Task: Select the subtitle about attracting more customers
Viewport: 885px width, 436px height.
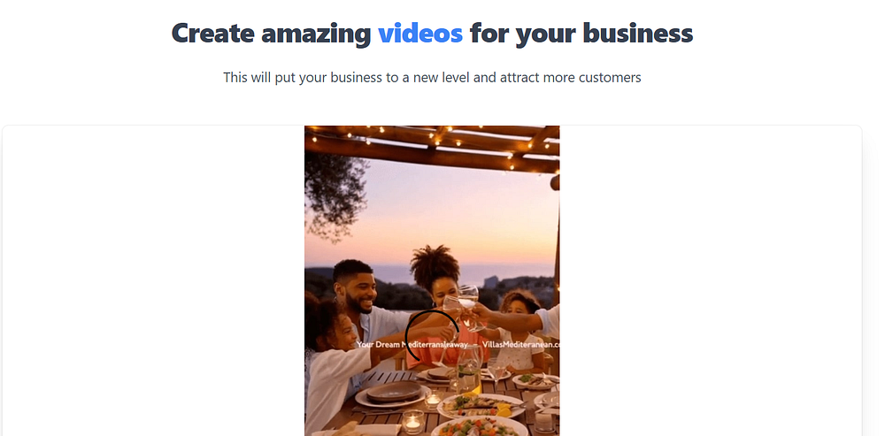Action: [433, 77]
